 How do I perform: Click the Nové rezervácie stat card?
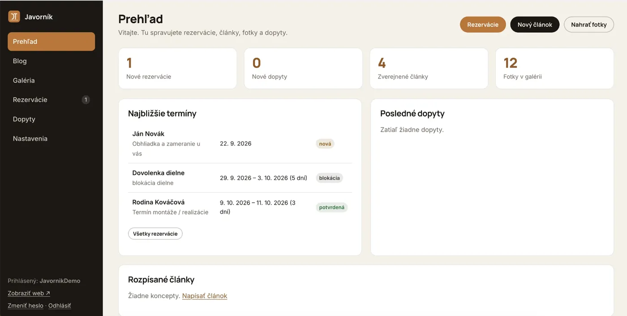(177, 68)
